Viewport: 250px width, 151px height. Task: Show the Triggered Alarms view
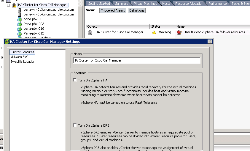[113, 10]
